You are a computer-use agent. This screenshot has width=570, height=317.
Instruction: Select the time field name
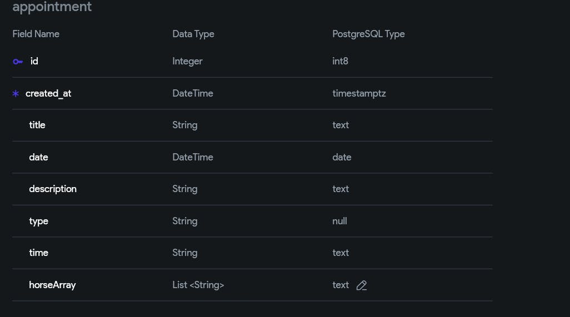pyautogui.click(x=38, y=253)
